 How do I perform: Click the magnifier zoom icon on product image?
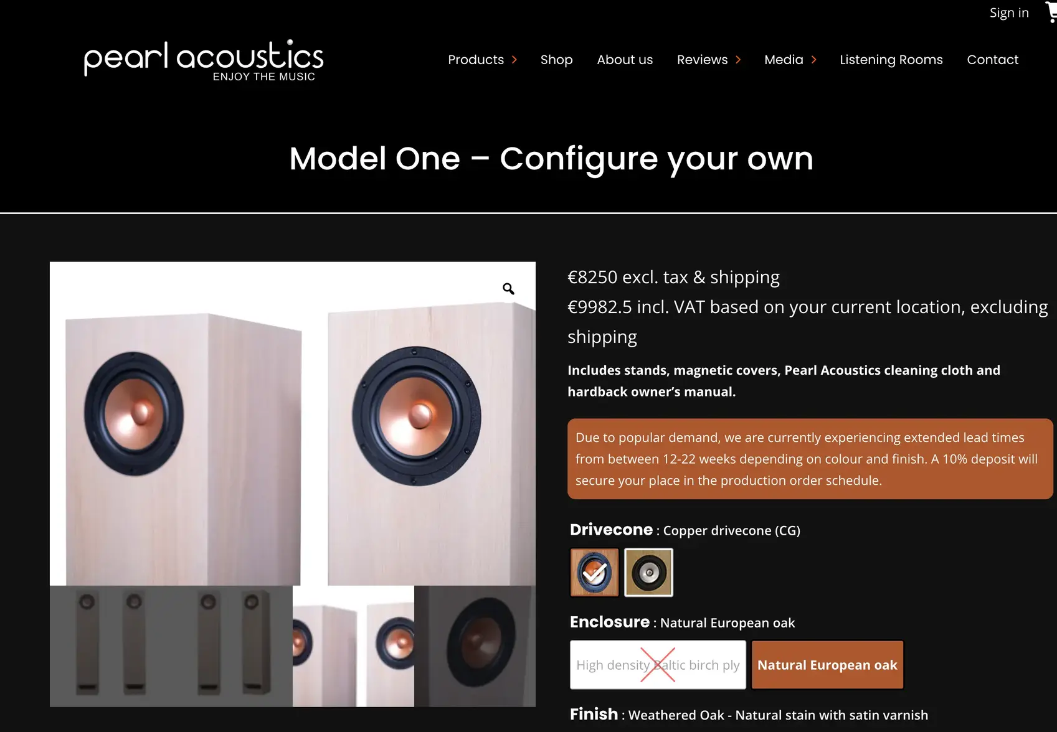[x=508, y=289]
